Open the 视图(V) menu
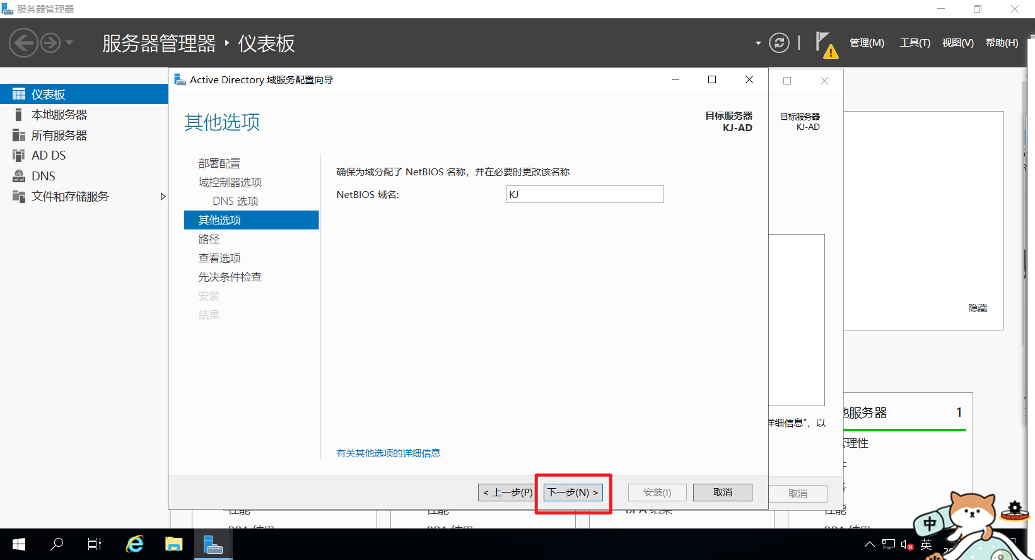The height and width of the screenshot is (560, 1035). click(958, 43)
